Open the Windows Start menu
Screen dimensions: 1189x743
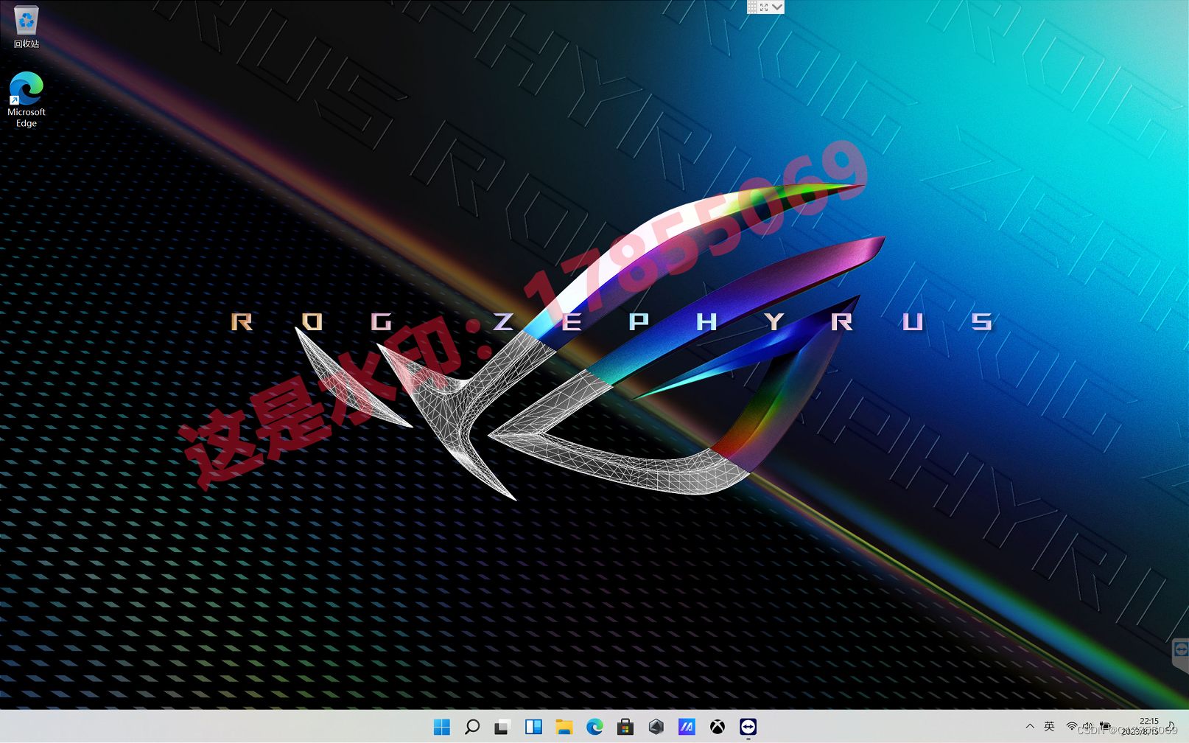pos(441,726)
